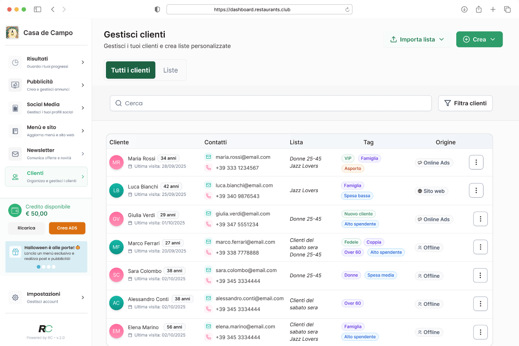Click the email icon next to maria.rossi@email.com
This screenshot has width=519, height=346.
pyautogui.click(x=208, y=157)
